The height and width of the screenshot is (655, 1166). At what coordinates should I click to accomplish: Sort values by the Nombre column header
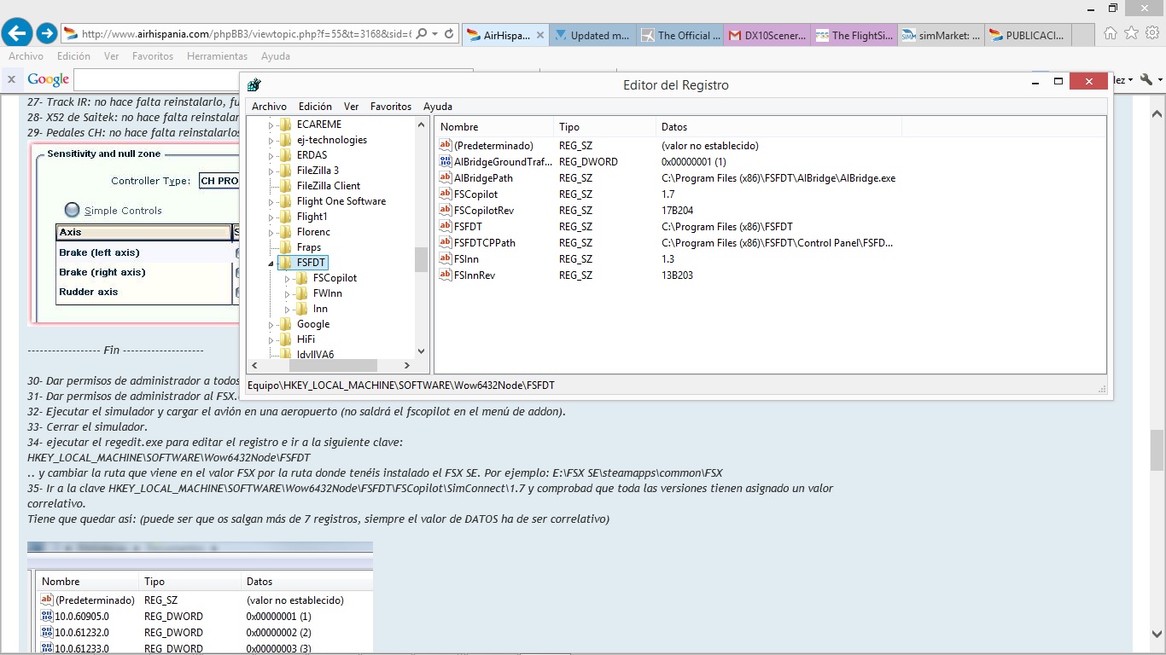tap(494, 127)
